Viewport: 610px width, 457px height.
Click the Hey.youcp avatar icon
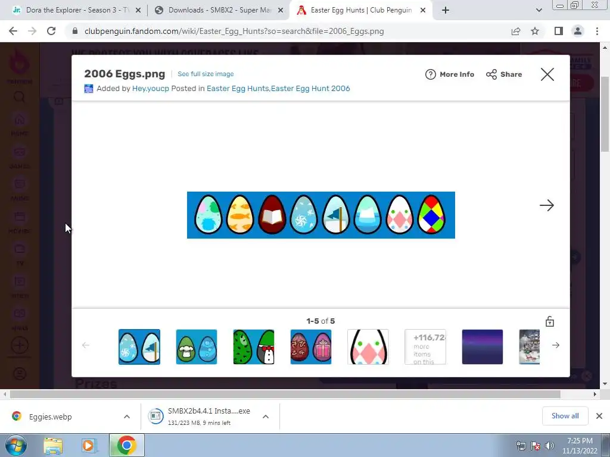(x=89, y=89)
